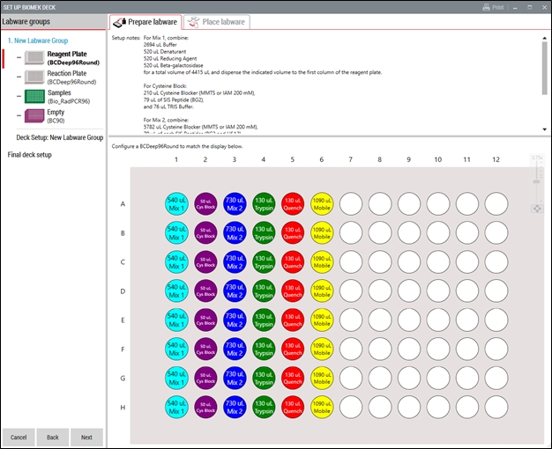Click blue Mix 2 well in row C
Viewport: 552px width, 449px height.
click(235, 262)
